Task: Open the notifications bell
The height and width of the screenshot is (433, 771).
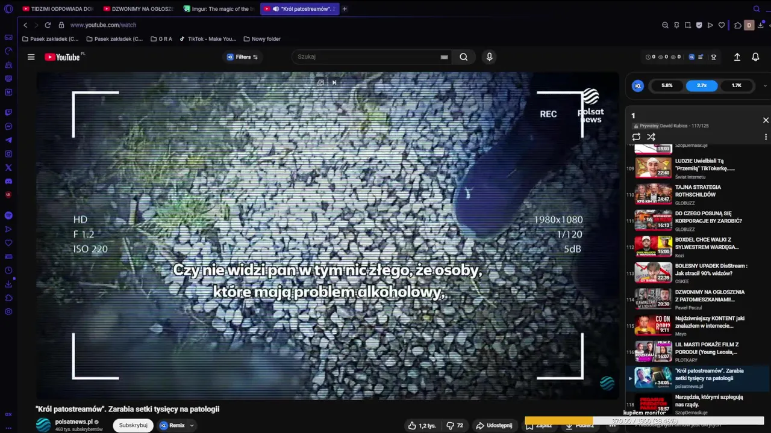Action: tap(755, 57)
